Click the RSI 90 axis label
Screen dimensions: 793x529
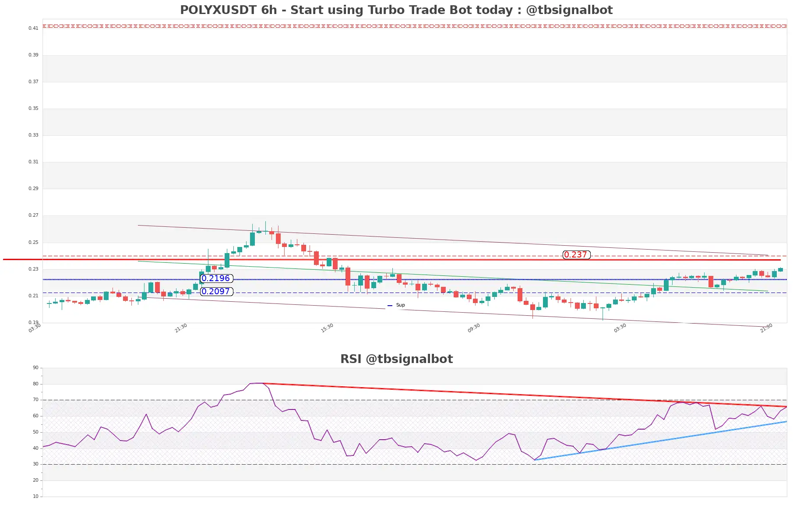click(35, 367)
